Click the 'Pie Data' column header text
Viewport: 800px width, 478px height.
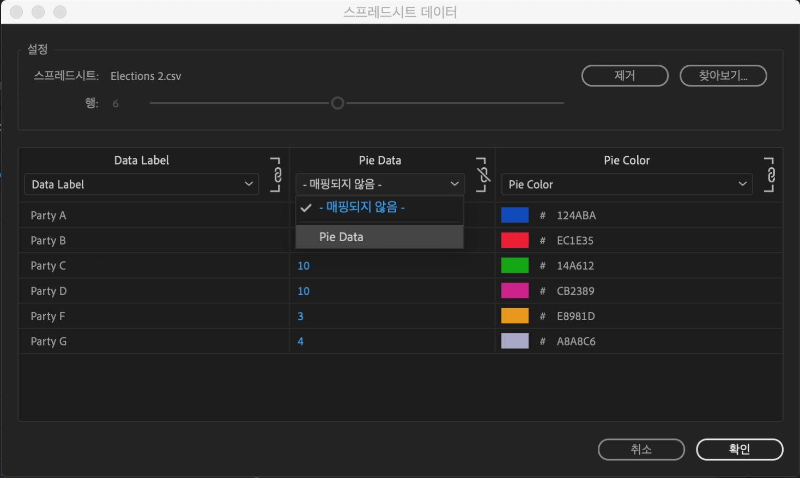pos(380,160)
